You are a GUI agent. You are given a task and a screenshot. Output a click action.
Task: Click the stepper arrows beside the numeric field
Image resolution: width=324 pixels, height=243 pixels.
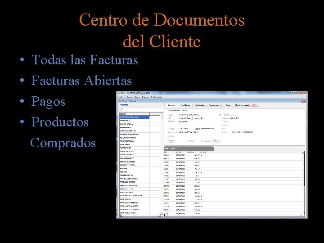[x=217, y=141]
